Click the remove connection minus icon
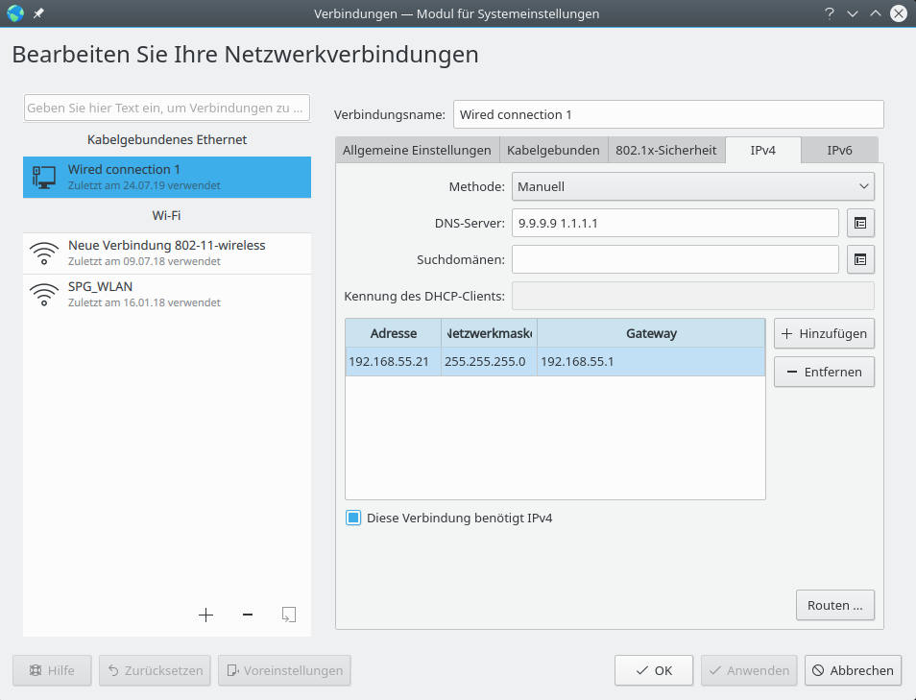Viewport: 916px width, 700px height. (x=248, y=615)
